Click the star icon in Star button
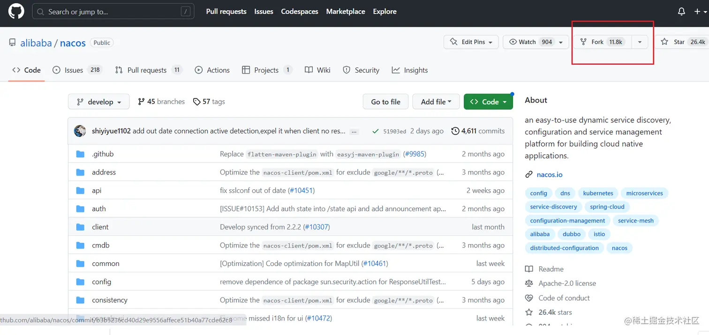Image resolution: width=709 pixels, height=335 pixels. tap(664, 42)
